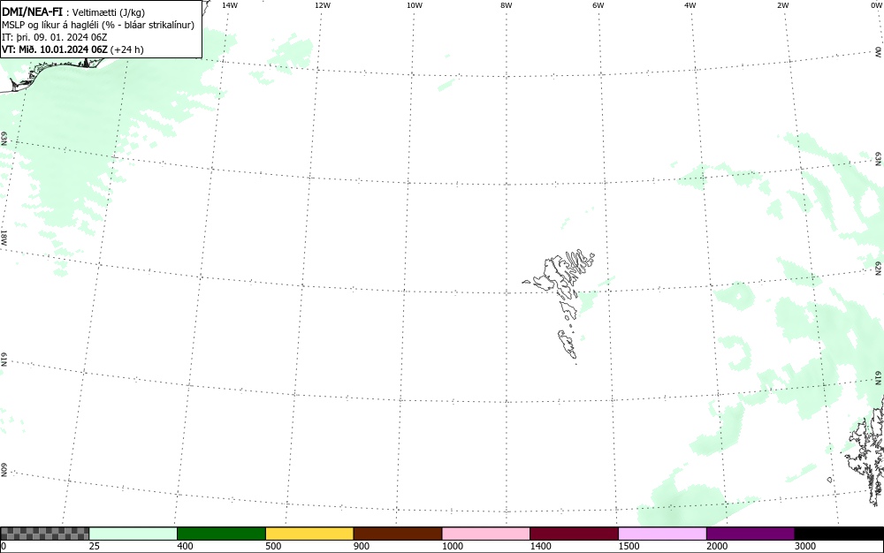Select the pink 1000-1400 legend swatch
The height and width of the screenshot is (553, 884).
click(x=486, y=534)
